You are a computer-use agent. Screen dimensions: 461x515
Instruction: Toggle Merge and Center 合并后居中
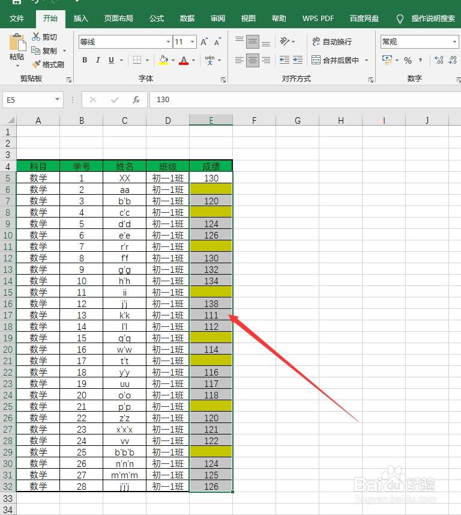335,60
